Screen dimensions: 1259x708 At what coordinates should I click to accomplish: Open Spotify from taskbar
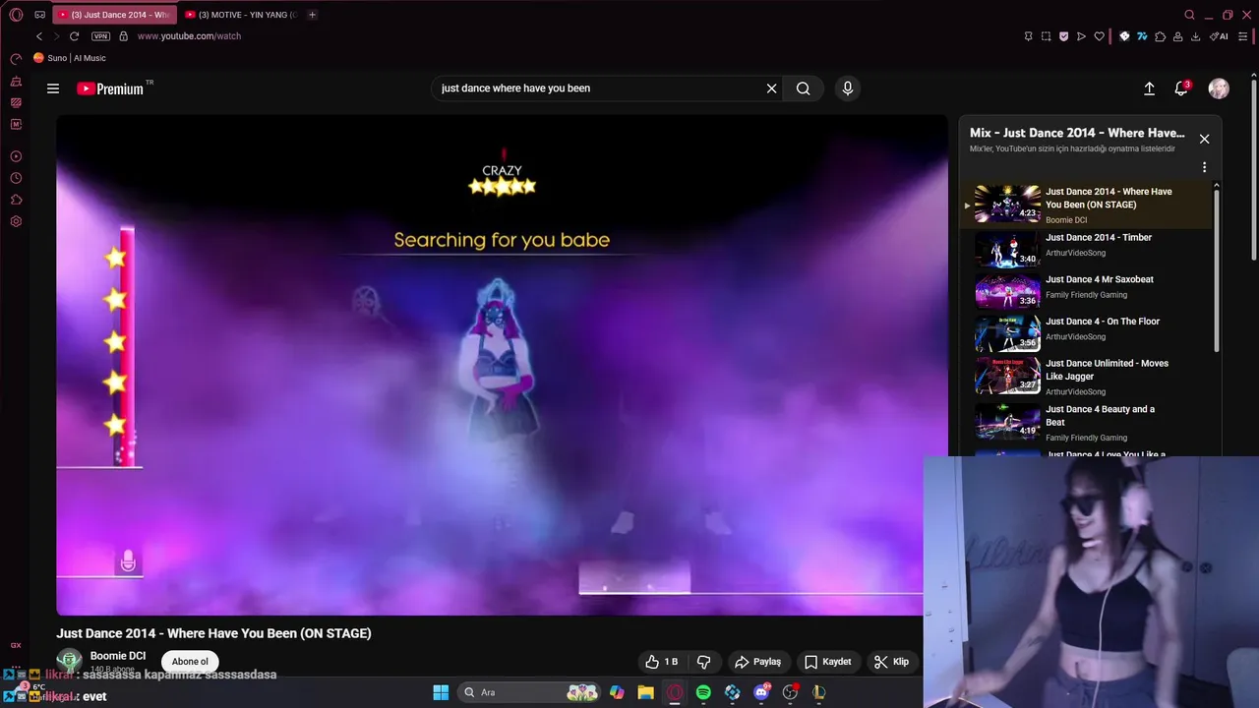click(703, 692)
